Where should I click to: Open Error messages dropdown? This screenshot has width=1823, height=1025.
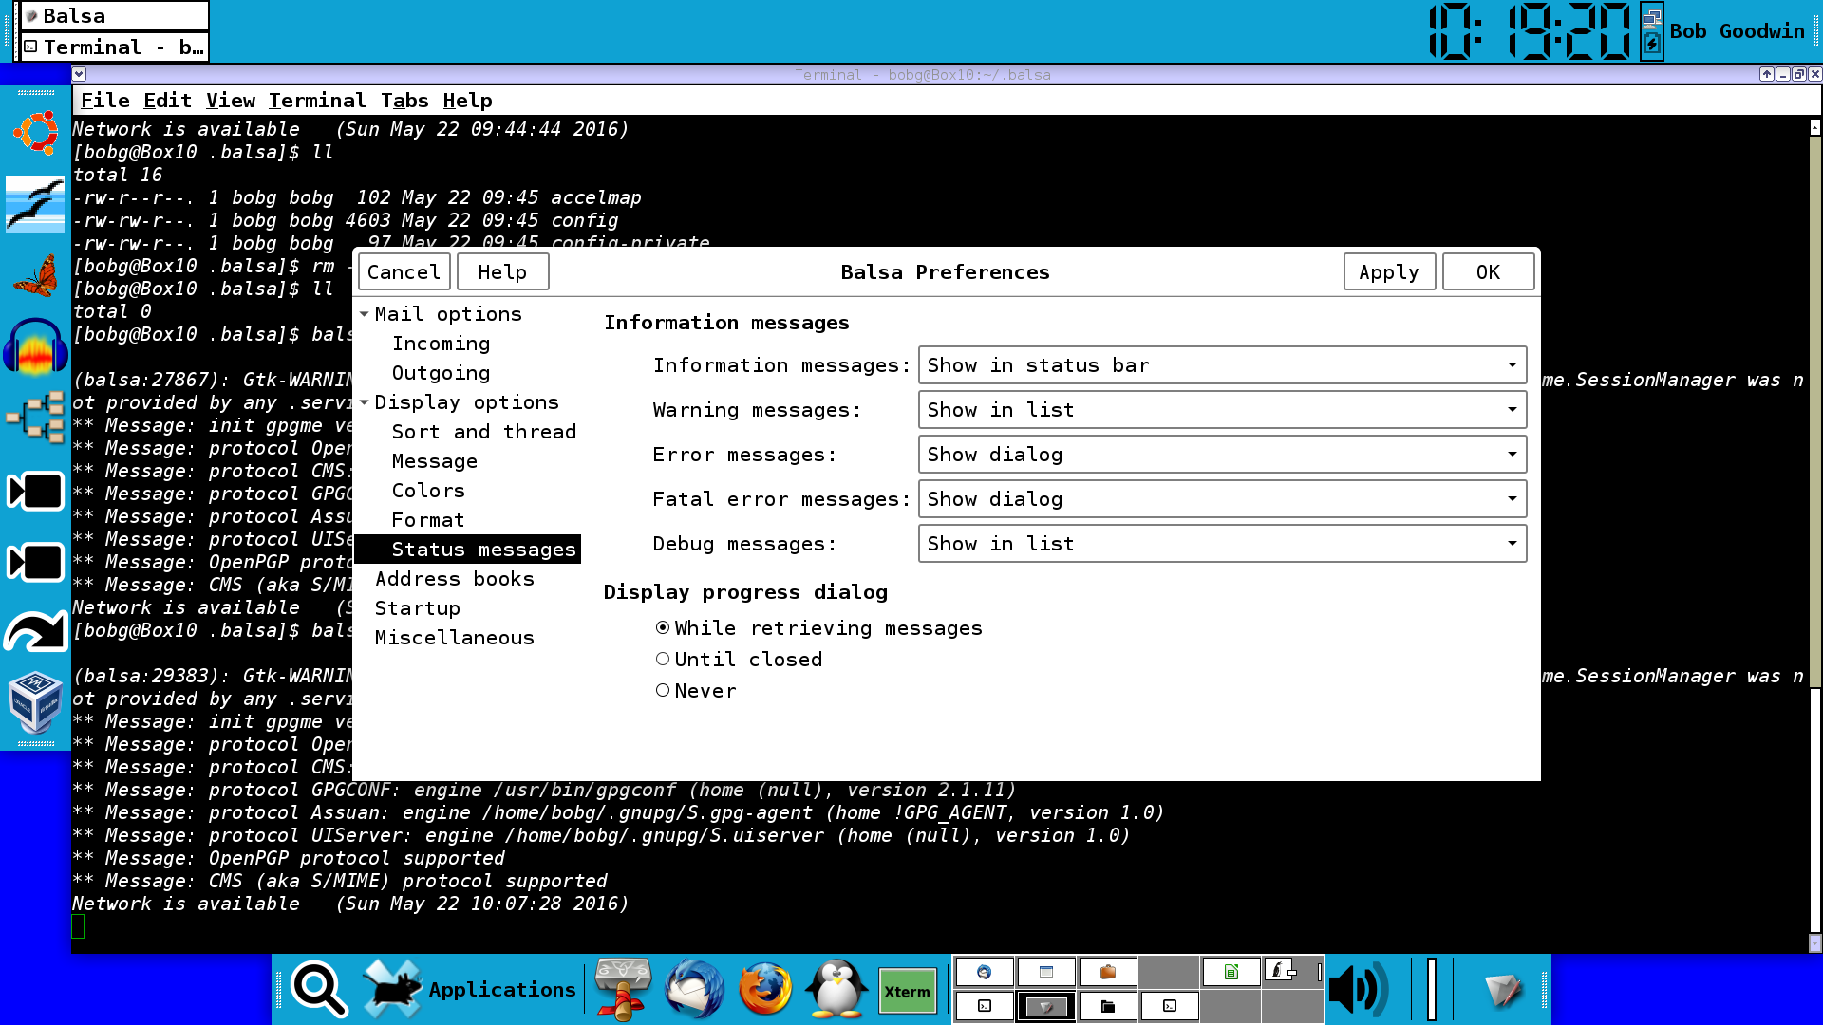tap(1222, 455)
